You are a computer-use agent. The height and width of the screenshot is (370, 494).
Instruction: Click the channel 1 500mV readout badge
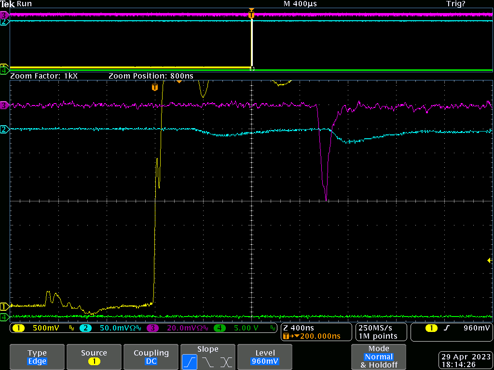18,328
